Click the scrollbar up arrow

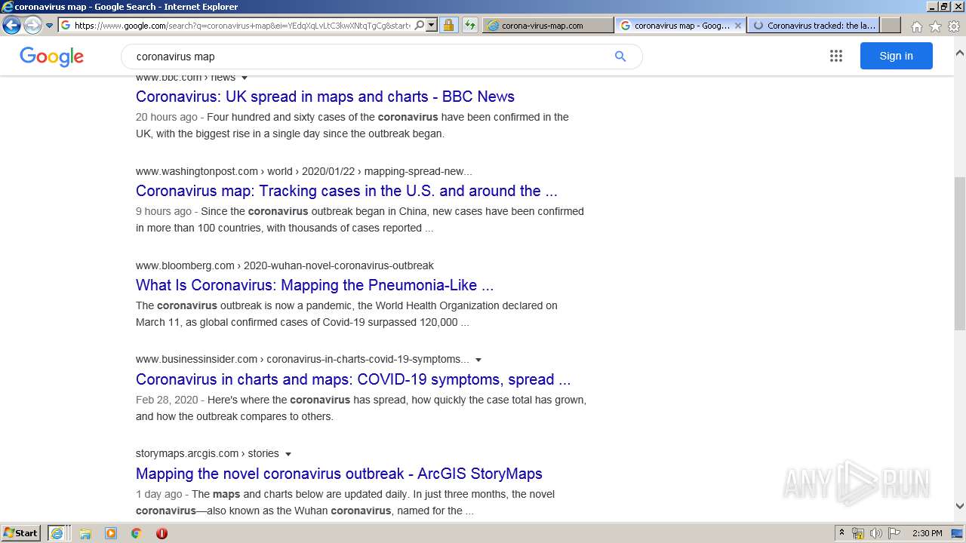click(x=959, y=54)
